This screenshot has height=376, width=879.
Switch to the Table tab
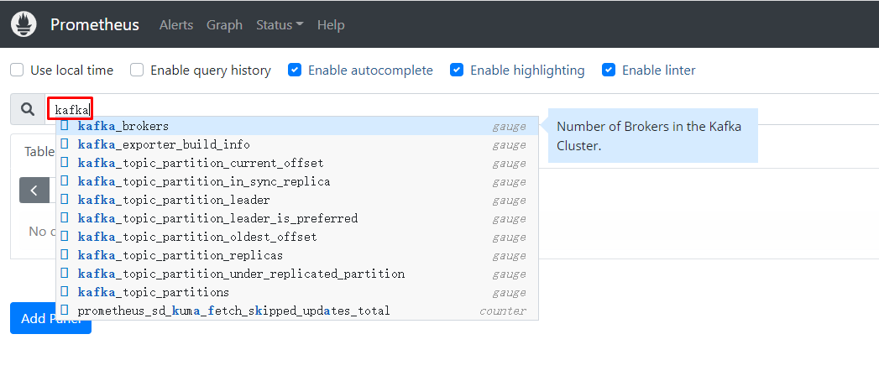tap(39, 151)
